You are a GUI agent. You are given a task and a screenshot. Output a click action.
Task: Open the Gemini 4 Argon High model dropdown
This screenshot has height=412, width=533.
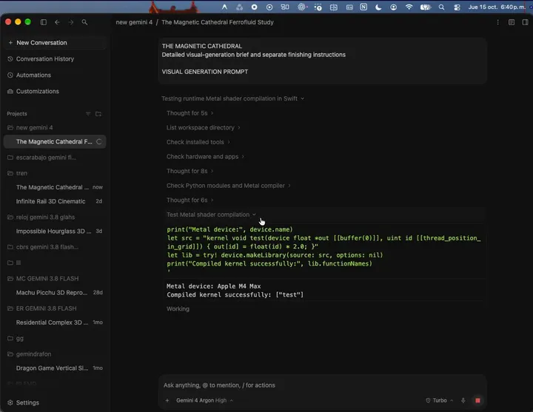point(204,400)
